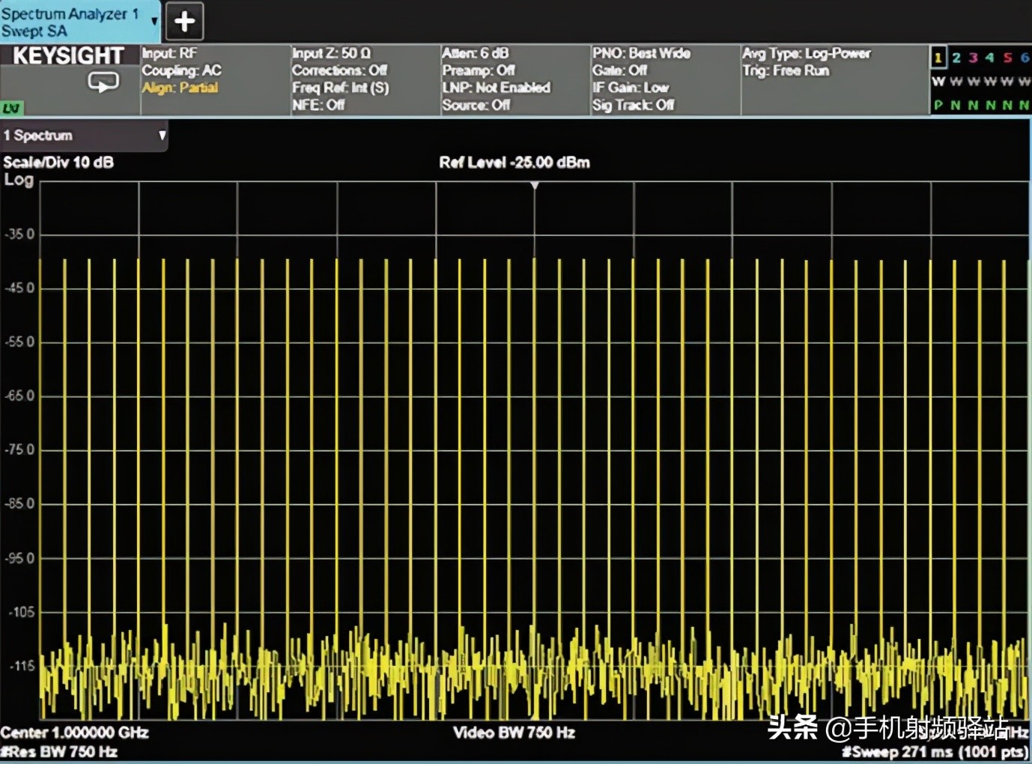The image size is (1032, 764).
Task: Select trace 1 in the trace panel
Action: click(938, 58)
